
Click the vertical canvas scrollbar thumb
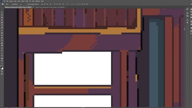pyautogui.click(x=184, y=29)
